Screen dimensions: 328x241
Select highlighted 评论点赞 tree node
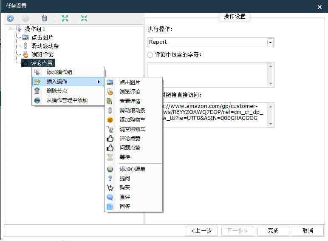38,63
